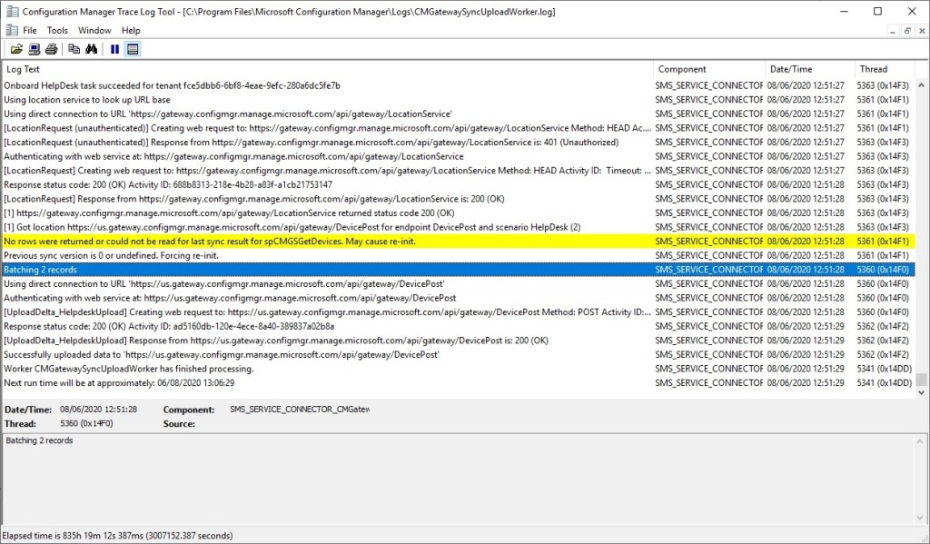The image size is (930, 544).
Task: Open the Tools menu
Action: coord(57,30)
